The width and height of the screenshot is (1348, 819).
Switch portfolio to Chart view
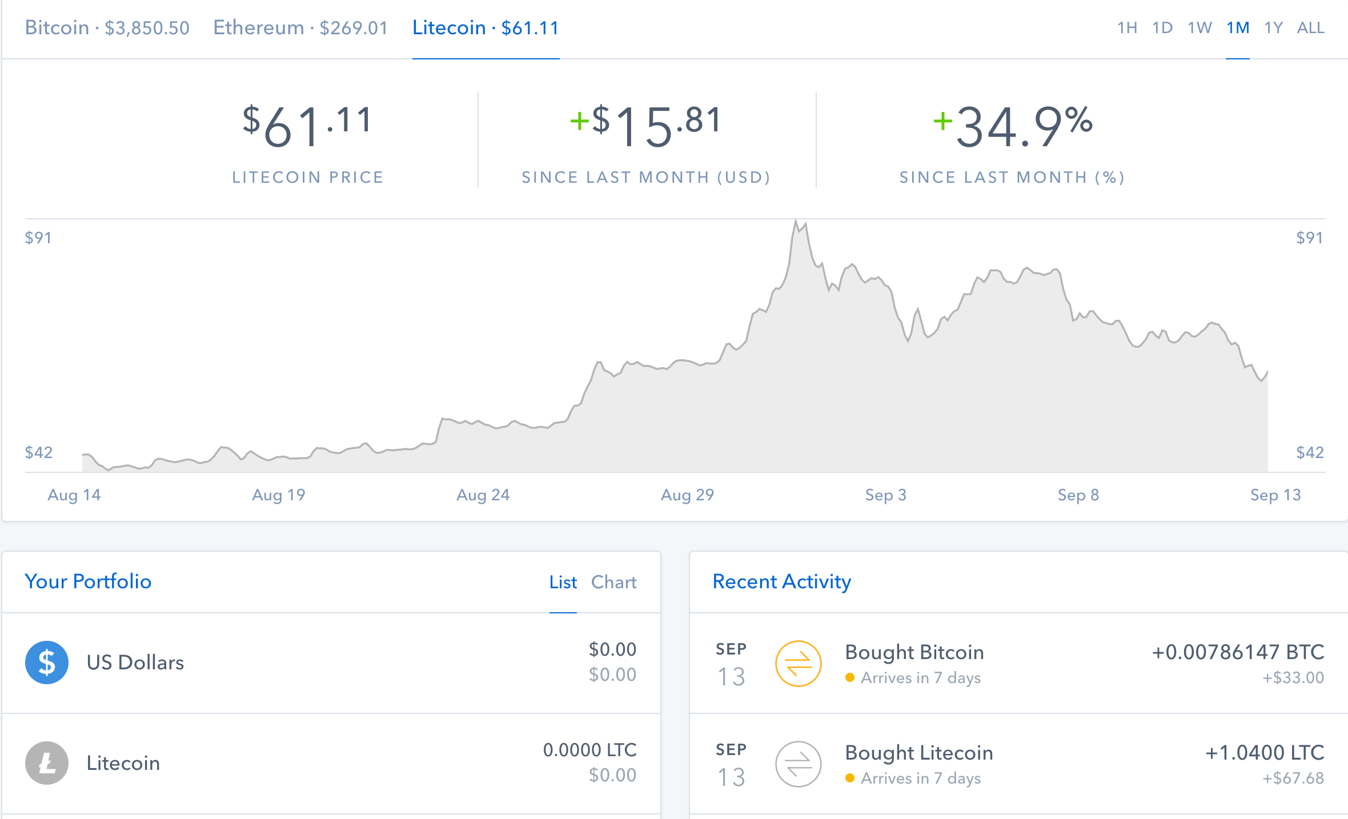[613, 582]
